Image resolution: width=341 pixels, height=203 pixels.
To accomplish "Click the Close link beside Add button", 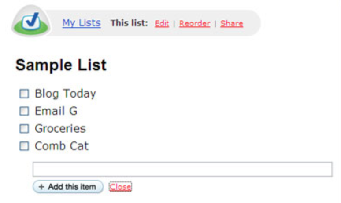I will [120, 187].
